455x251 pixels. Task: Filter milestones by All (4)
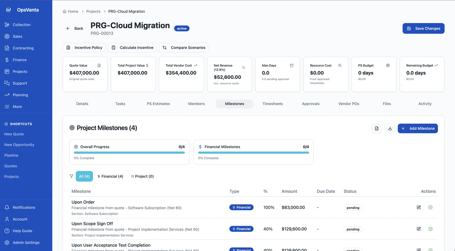coord(84,176)
